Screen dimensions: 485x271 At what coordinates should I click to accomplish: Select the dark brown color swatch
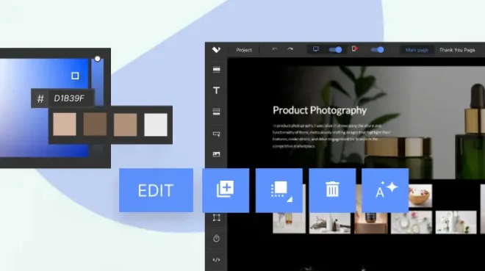[x=95, y=125]
